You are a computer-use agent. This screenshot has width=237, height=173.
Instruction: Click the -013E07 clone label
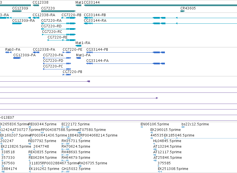(7, 118)
